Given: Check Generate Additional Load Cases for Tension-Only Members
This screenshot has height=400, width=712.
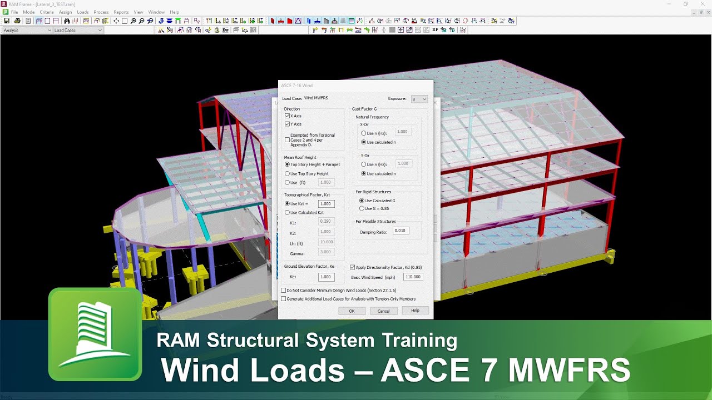Looking at the screenshot, I should 283,299.
